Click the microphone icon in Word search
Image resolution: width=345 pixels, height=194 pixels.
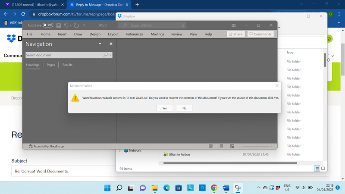coord(182,25)
